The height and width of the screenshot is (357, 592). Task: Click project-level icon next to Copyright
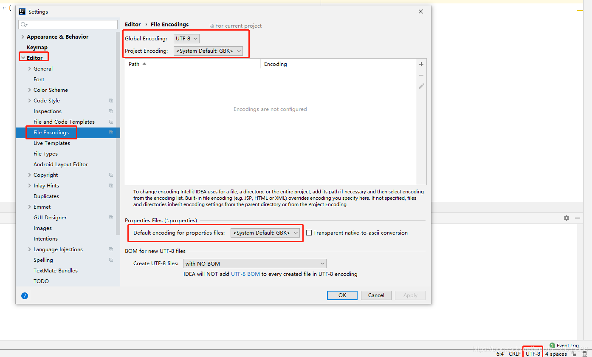(x=111, y=175)
